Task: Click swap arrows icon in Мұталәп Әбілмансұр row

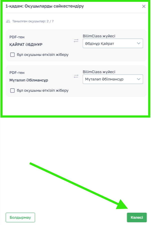Action: coord(76,76)
